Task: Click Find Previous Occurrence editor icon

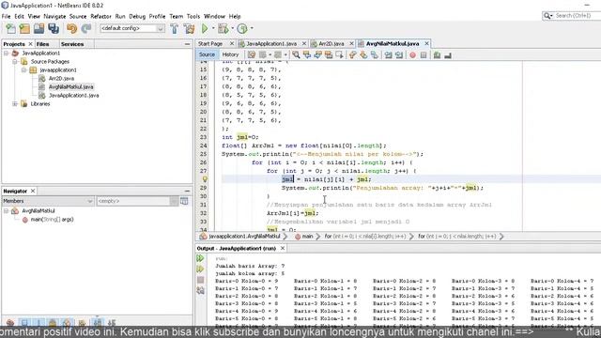Action: 307,54
